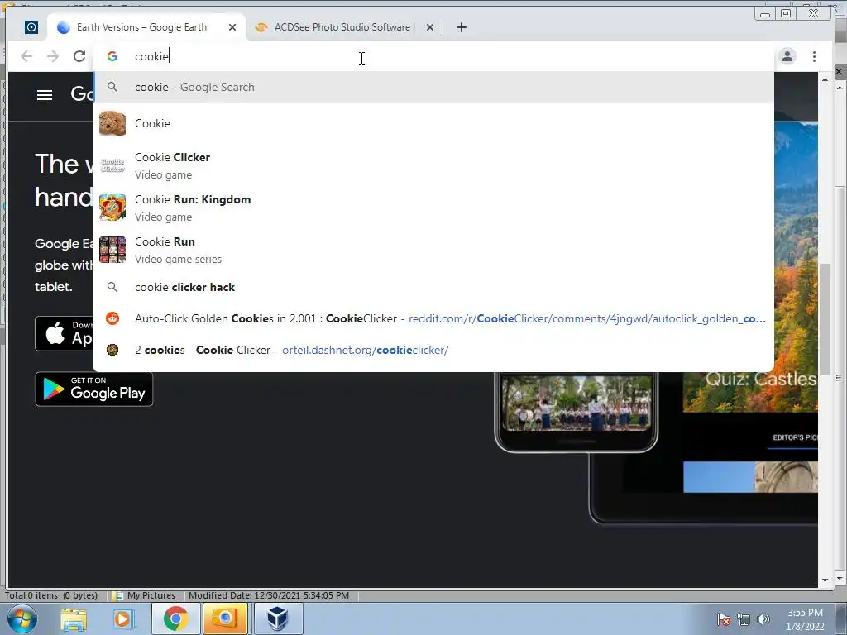Viewport: 847px width, 635px height.
Task: Click the Chrome taskbar icon
Action: pos(175,618)
